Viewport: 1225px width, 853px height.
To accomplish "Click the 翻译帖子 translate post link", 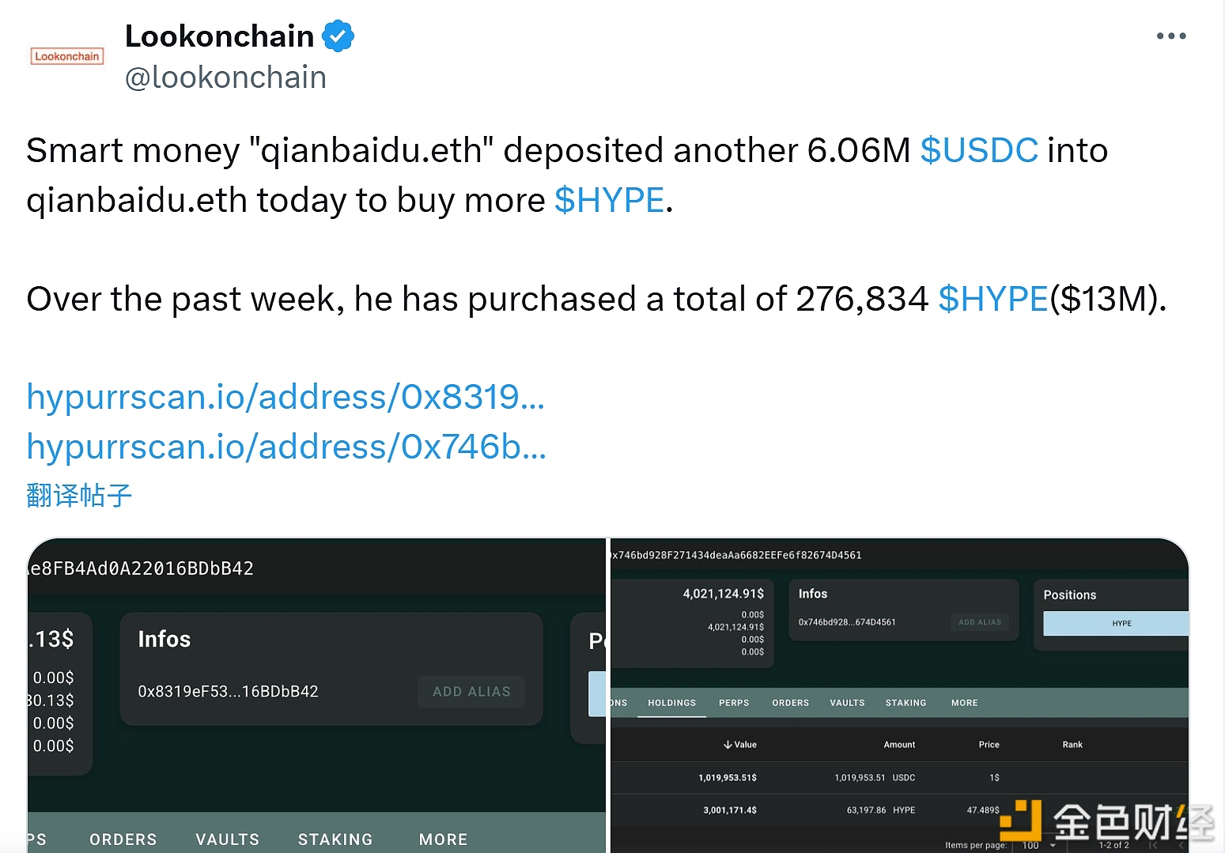I will (x=79, y=496).
